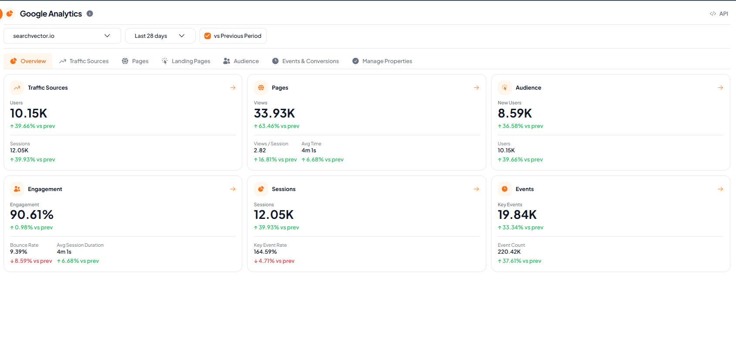Click the arrow on the Audience card

tap(720, 87)
